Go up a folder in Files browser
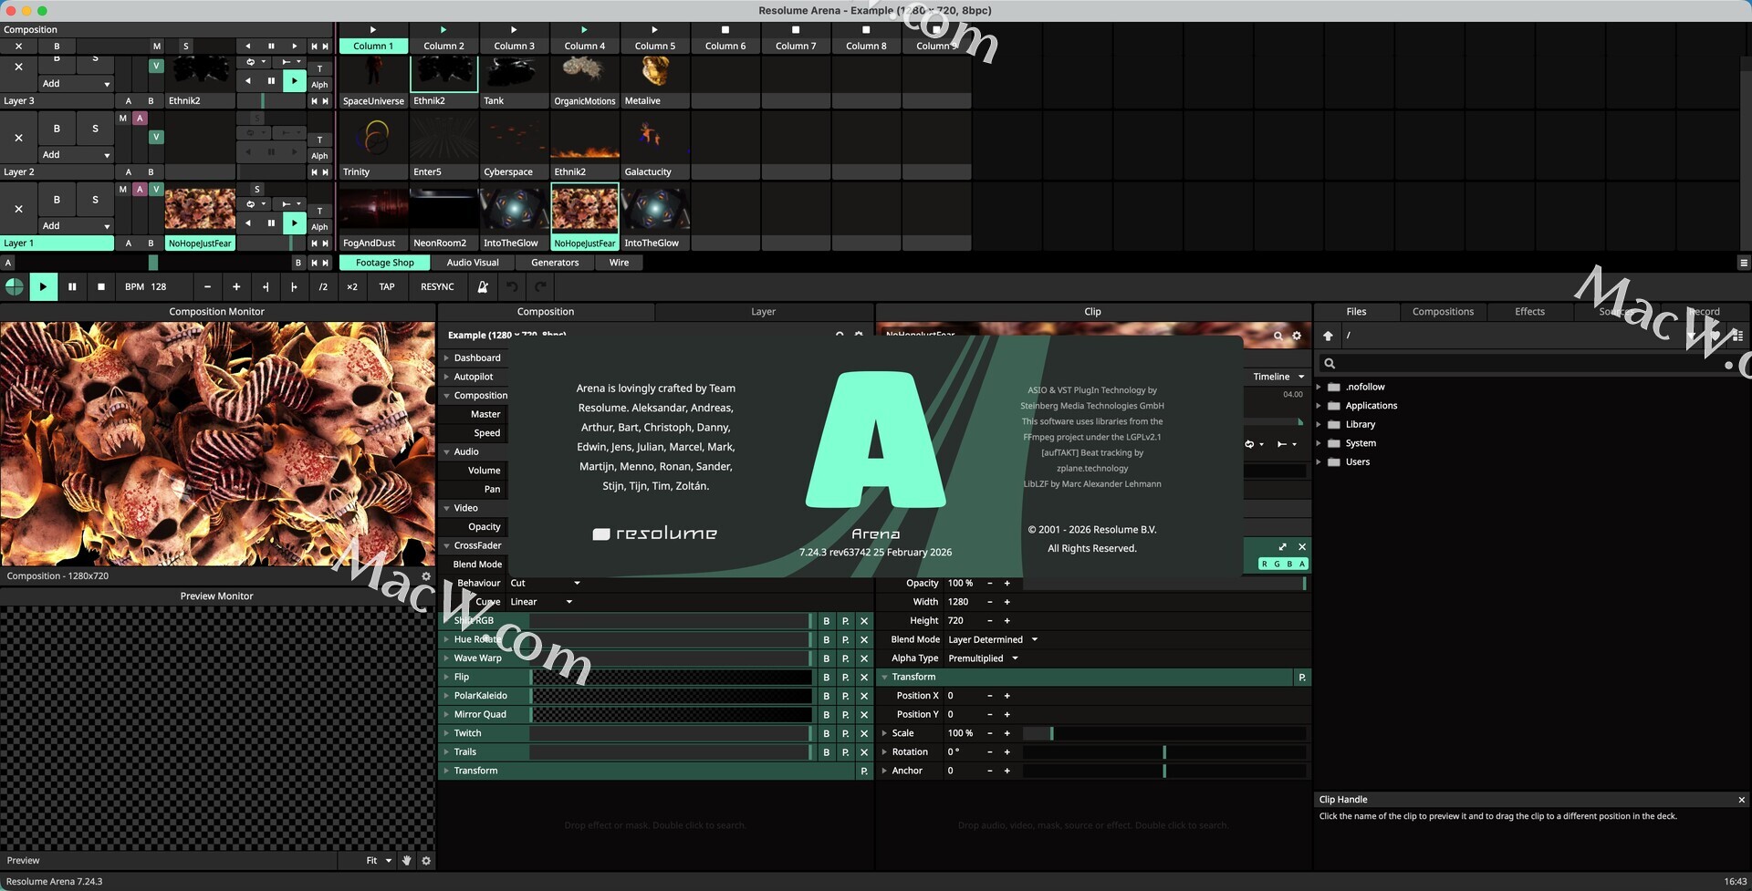 click(1328, 336)
